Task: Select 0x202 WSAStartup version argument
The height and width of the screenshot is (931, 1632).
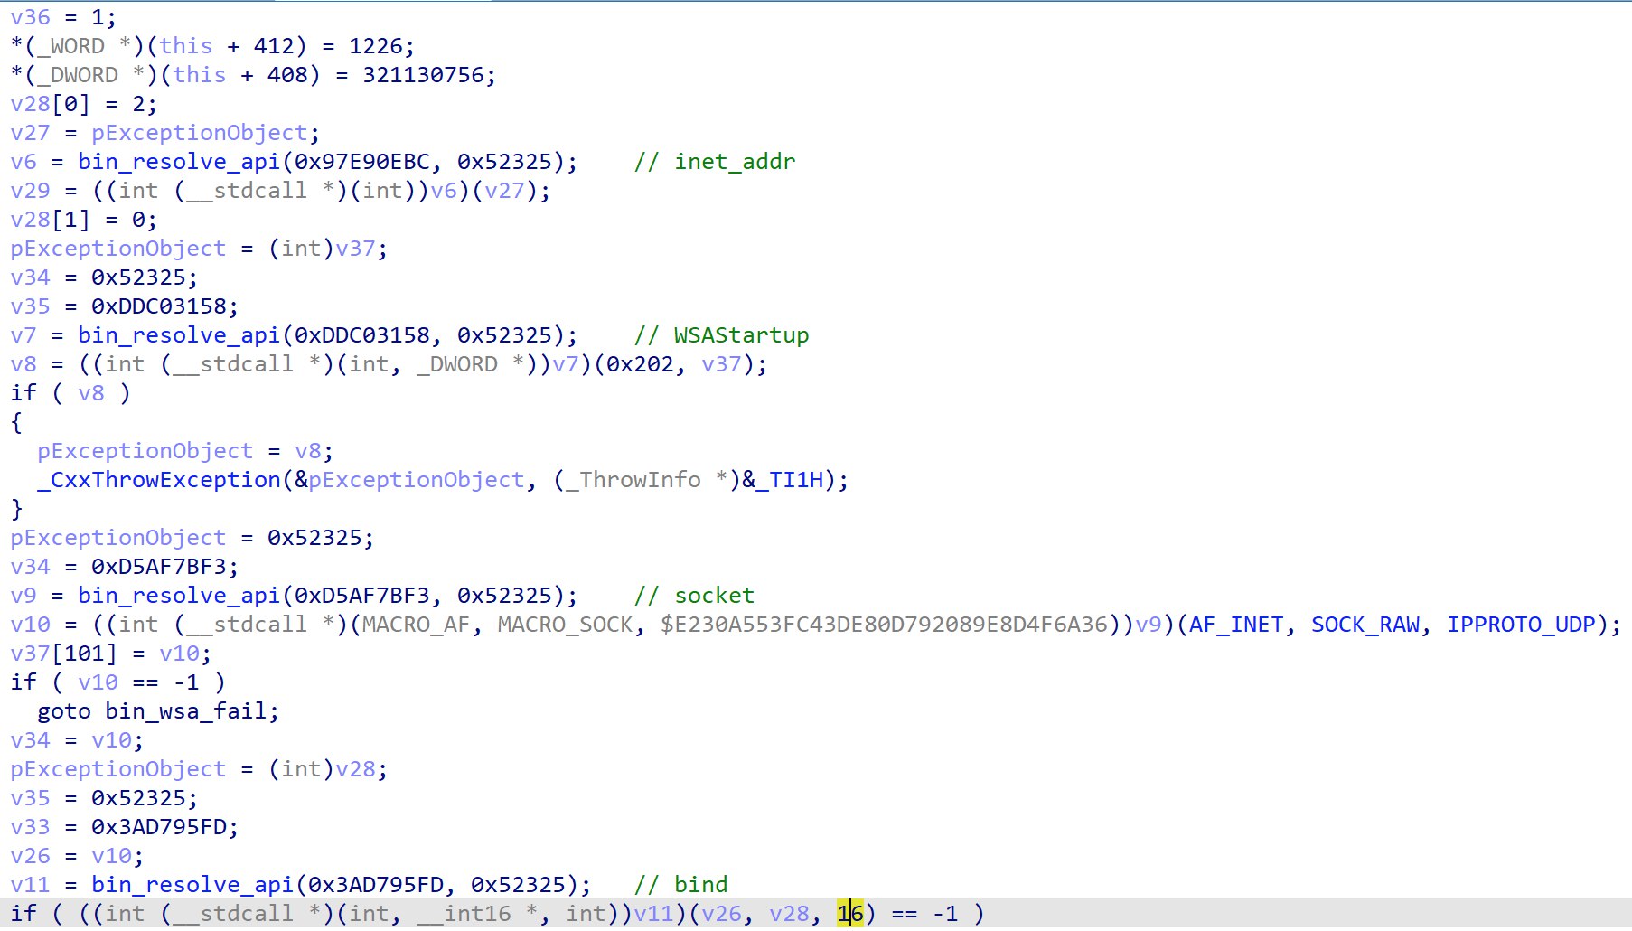Action: (641, 364)
